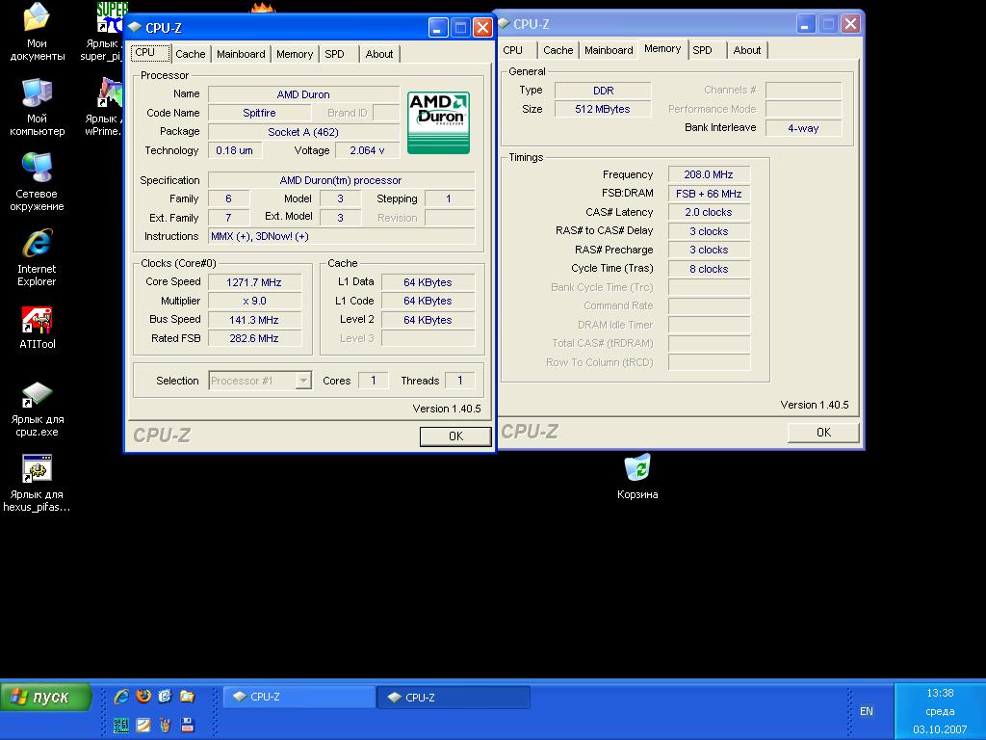Switch to About tab in right CPU-Z window
Viewport: 986px width, 740px height.
coord(747,50)
